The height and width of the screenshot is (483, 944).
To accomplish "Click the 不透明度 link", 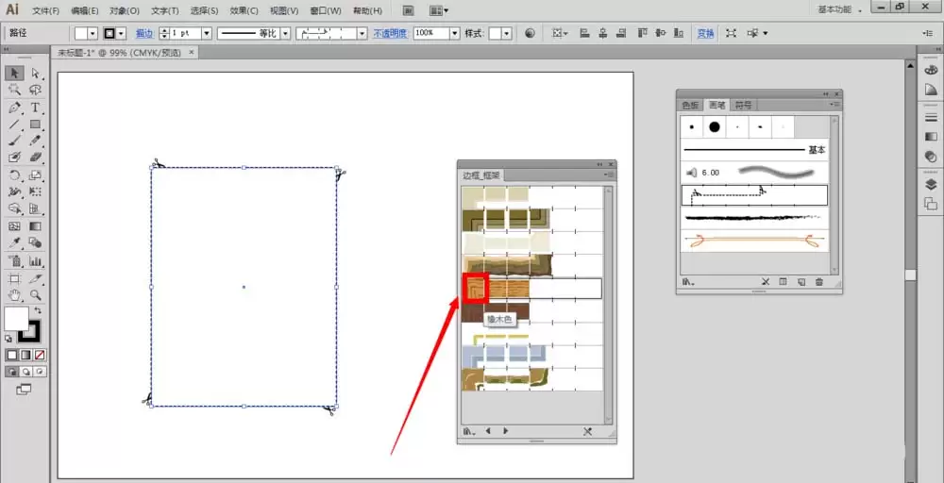I will coord(390,34).
